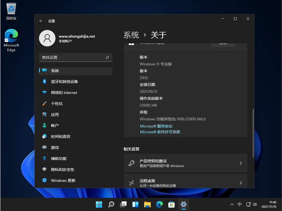This screenshot has width=282, height=211.
Task: Launch Microsoft Edge from taskbar
Action: (159, 204)
